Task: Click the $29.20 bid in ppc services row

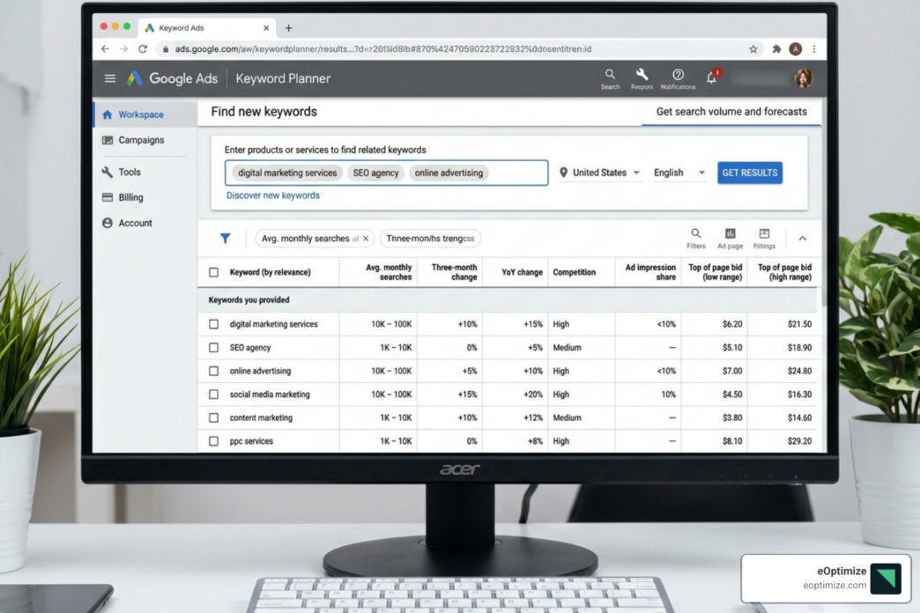Action: tap(799, 441)
